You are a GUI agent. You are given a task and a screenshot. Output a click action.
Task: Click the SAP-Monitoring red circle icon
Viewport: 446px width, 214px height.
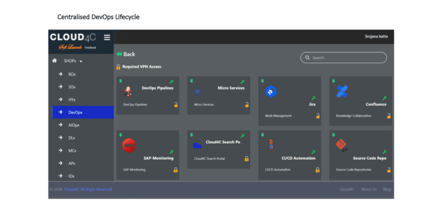(x=129, y=145)
